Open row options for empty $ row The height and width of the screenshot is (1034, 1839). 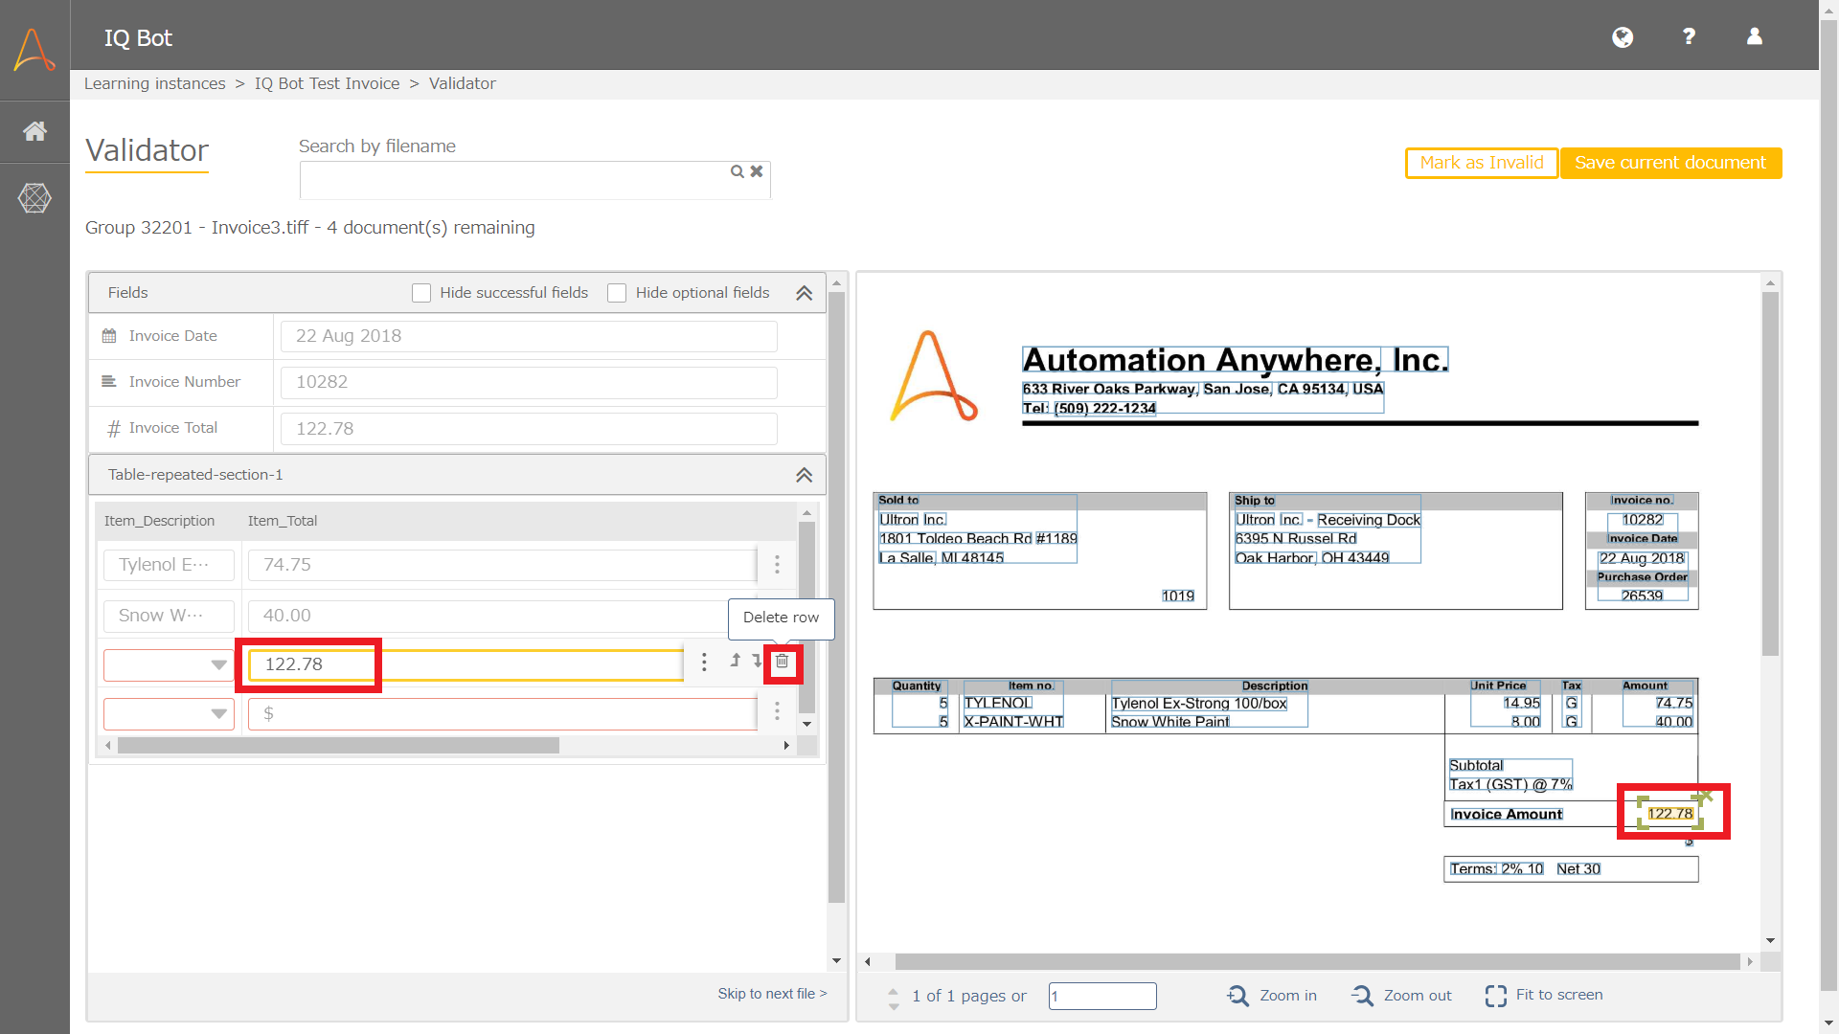click(777, 710)
